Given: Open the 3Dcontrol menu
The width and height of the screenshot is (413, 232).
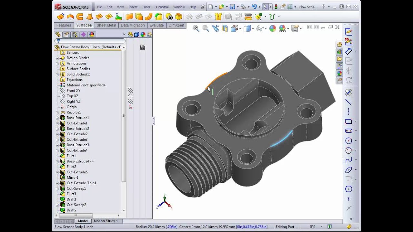Looking at the screenshot, I should pos(162,7).
